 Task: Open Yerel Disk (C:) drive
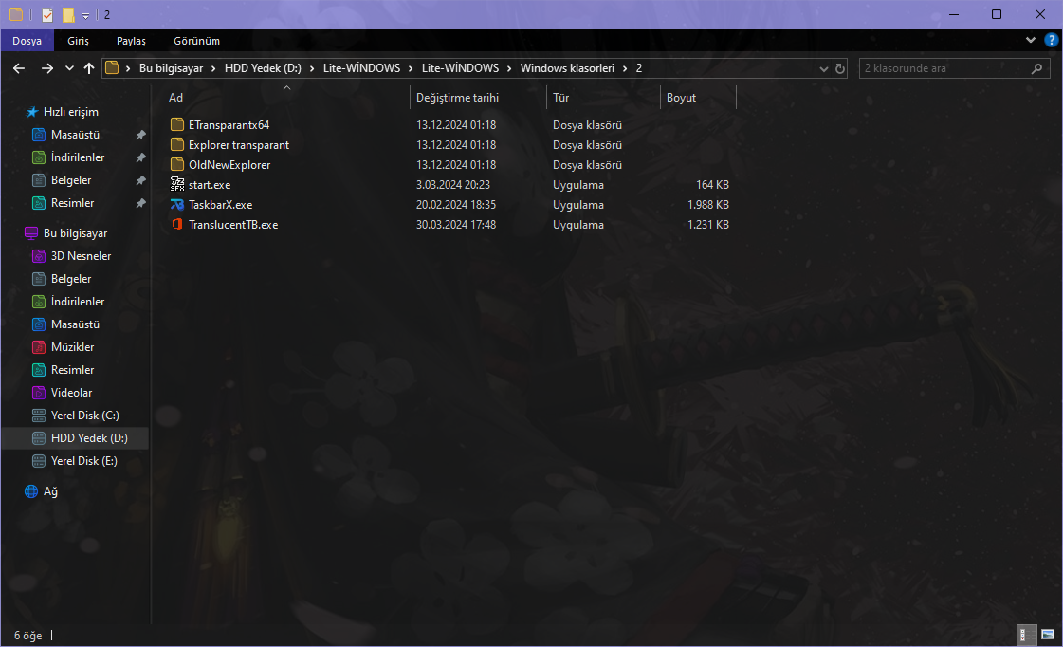84,416
